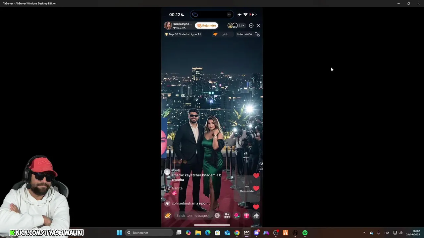The width and height of the screenshot is (424, 238).
Task: Open youti commenter avatar
Action: click(x=167, y=172)
